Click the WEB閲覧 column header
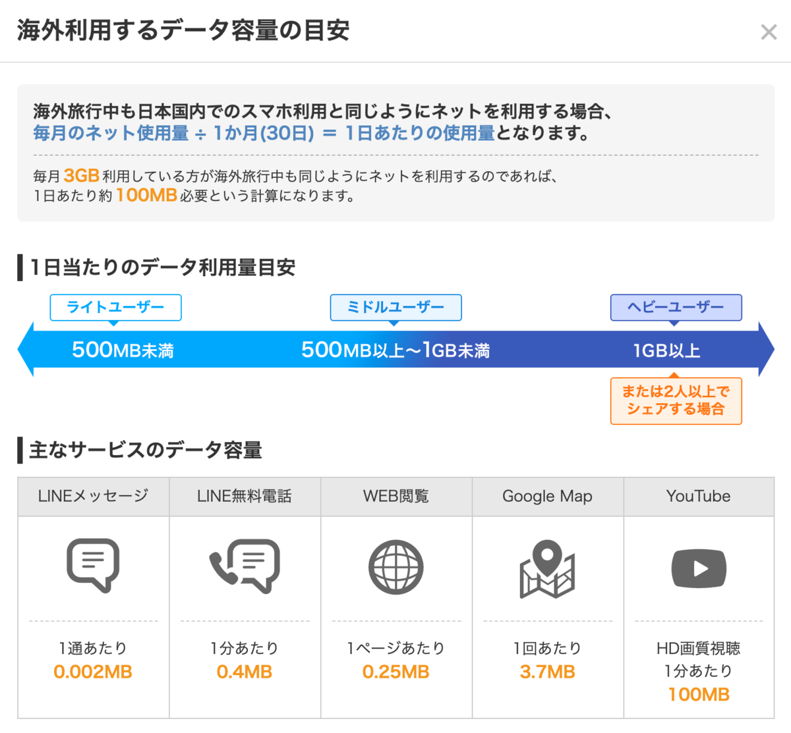The image size is (791, 733). (x=395, y=497)
